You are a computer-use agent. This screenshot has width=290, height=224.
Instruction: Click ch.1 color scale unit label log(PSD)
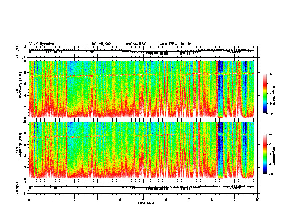point(274,96)
